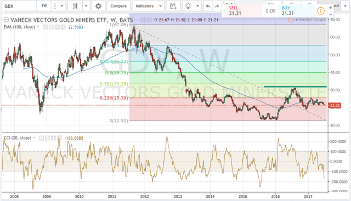This screenshot has height=201, width=351.
Task: Click the 200.0000 label on CCI scale
Action: [339, 141]
